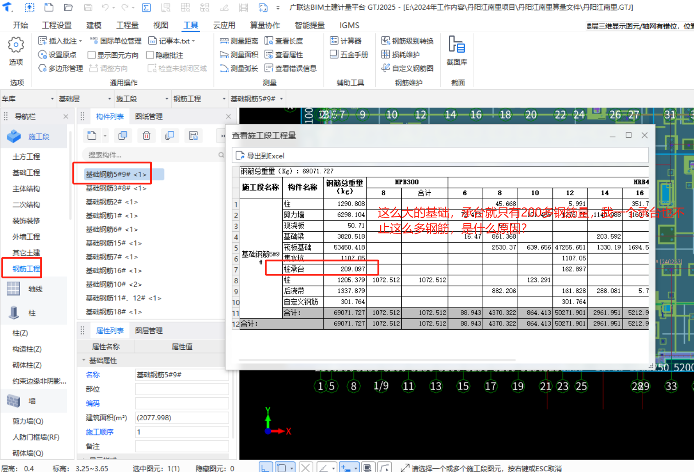Select 剪力墙(Q) in navigation
This screenshot has width=694, height=472.
pyautogui.click(x=28, y=421)
